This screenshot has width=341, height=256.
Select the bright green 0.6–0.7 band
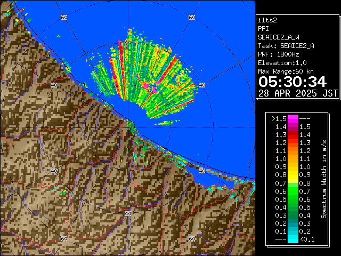(293, 191)
